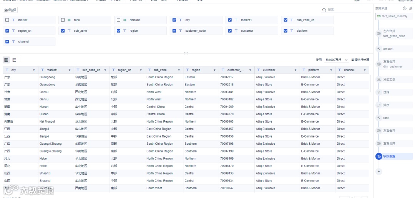Open the 左右合并 fact_gross_price join step

tap(394, 33)
